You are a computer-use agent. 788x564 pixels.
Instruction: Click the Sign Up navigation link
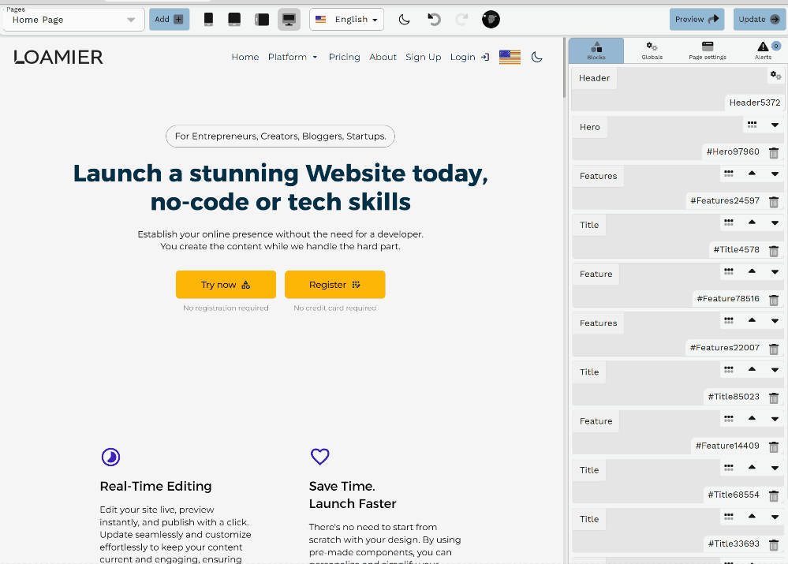click(x=423, y=57)
